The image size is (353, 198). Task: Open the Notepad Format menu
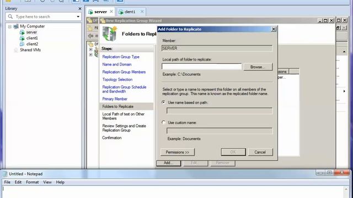(x=32, y=182)
